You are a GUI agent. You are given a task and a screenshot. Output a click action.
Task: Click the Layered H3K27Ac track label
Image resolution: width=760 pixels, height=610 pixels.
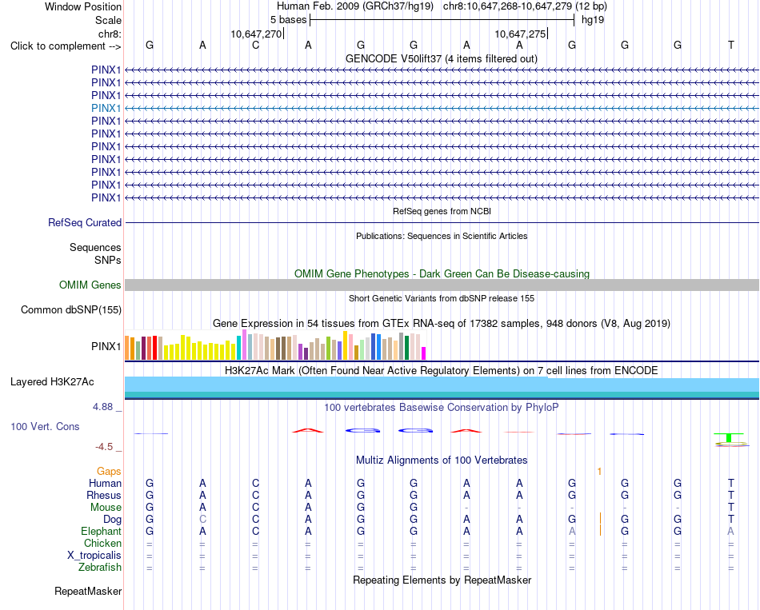52,382
